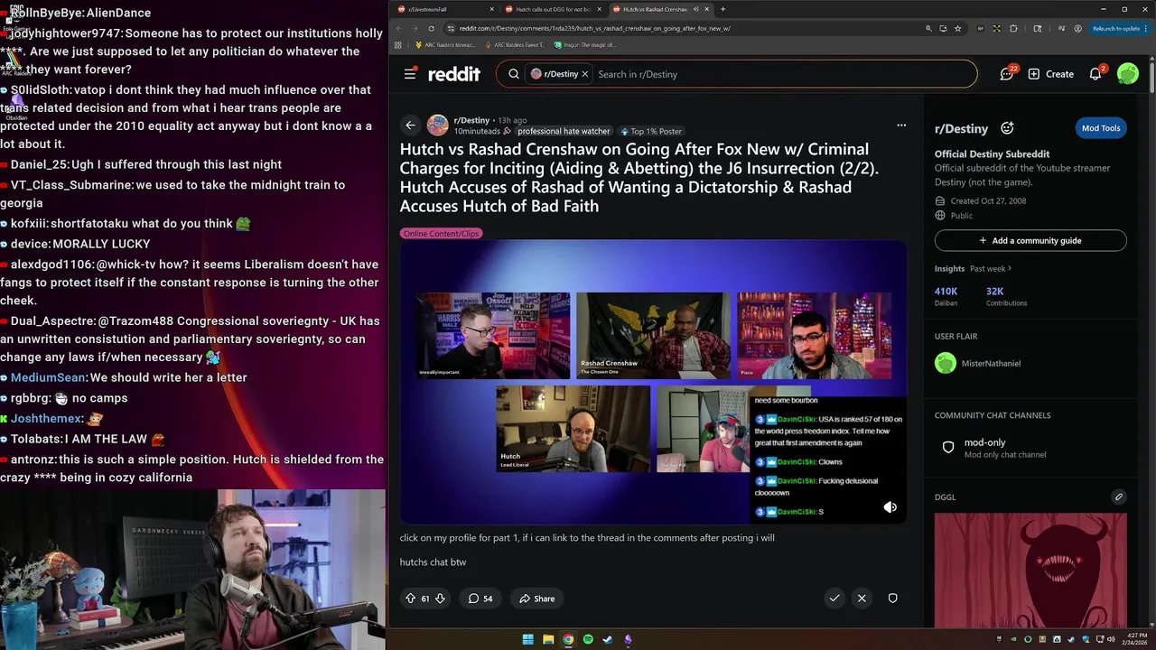The width and height of the screenshot is (1156, 650).
Task: Click the community add-emoji icon beside r/Destiny
Action: [1007, 128]
